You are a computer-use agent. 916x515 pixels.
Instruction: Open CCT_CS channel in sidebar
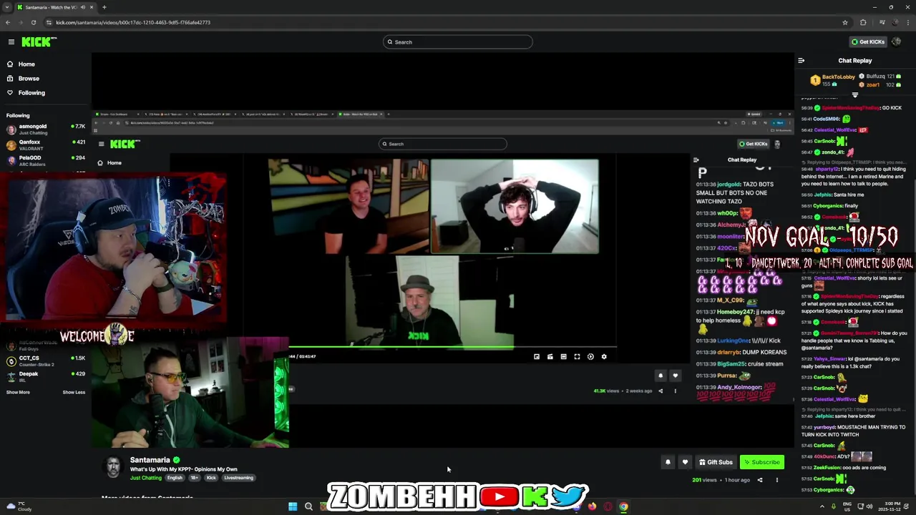pos(44,361)
